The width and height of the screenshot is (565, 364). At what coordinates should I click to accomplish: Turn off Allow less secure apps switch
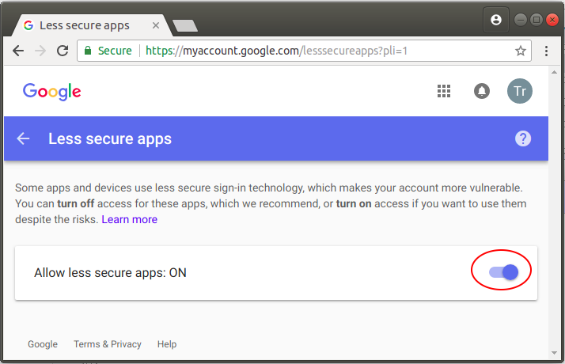click(x=503, y=272)
